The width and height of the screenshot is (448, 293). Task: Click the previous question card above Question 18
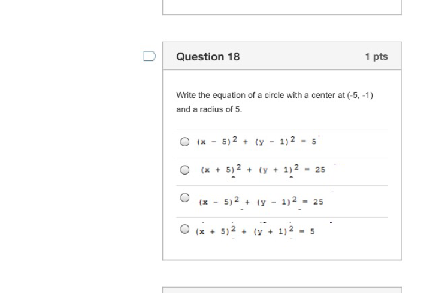(281, 7)
